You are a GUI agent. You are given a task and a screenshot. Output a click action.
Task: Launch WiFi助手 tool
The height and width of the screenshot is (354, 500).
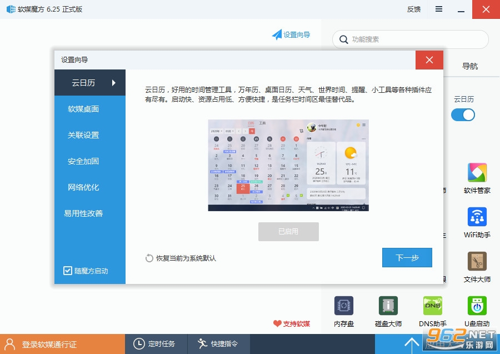coord(477,217)
